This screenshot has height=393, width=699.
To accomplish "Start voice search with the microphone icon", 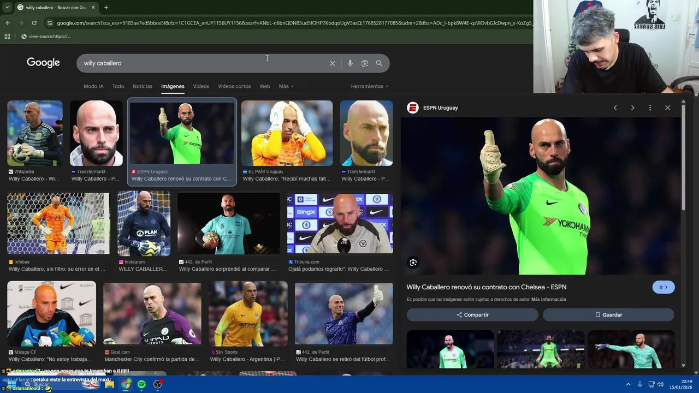I will [x=350, y=63].
